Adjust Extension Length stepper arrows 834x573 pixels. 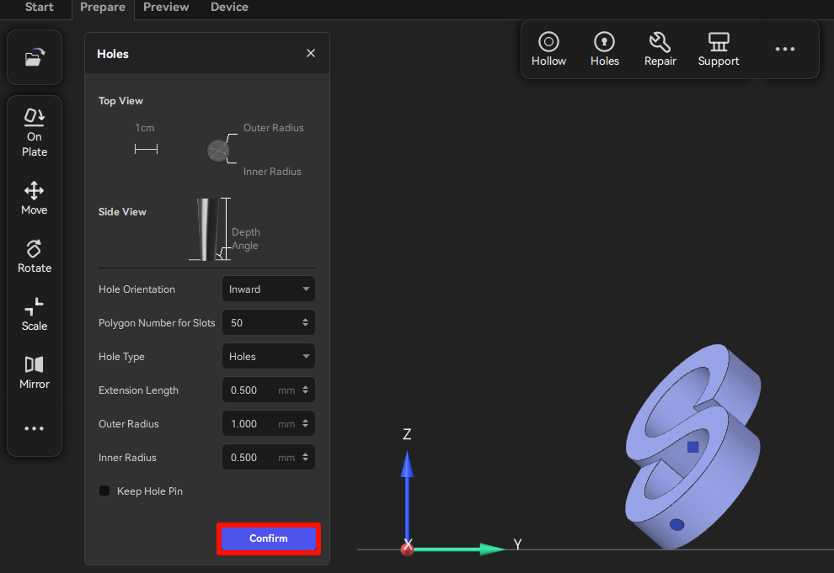point(305,390)
